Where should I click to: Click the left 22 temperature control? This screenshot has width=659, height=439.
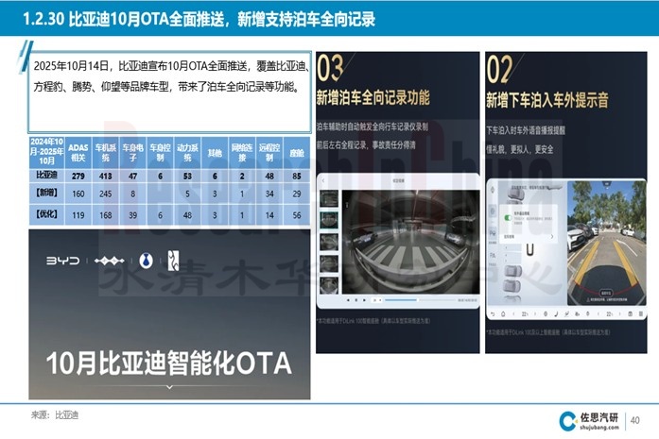tap(525, 314)
